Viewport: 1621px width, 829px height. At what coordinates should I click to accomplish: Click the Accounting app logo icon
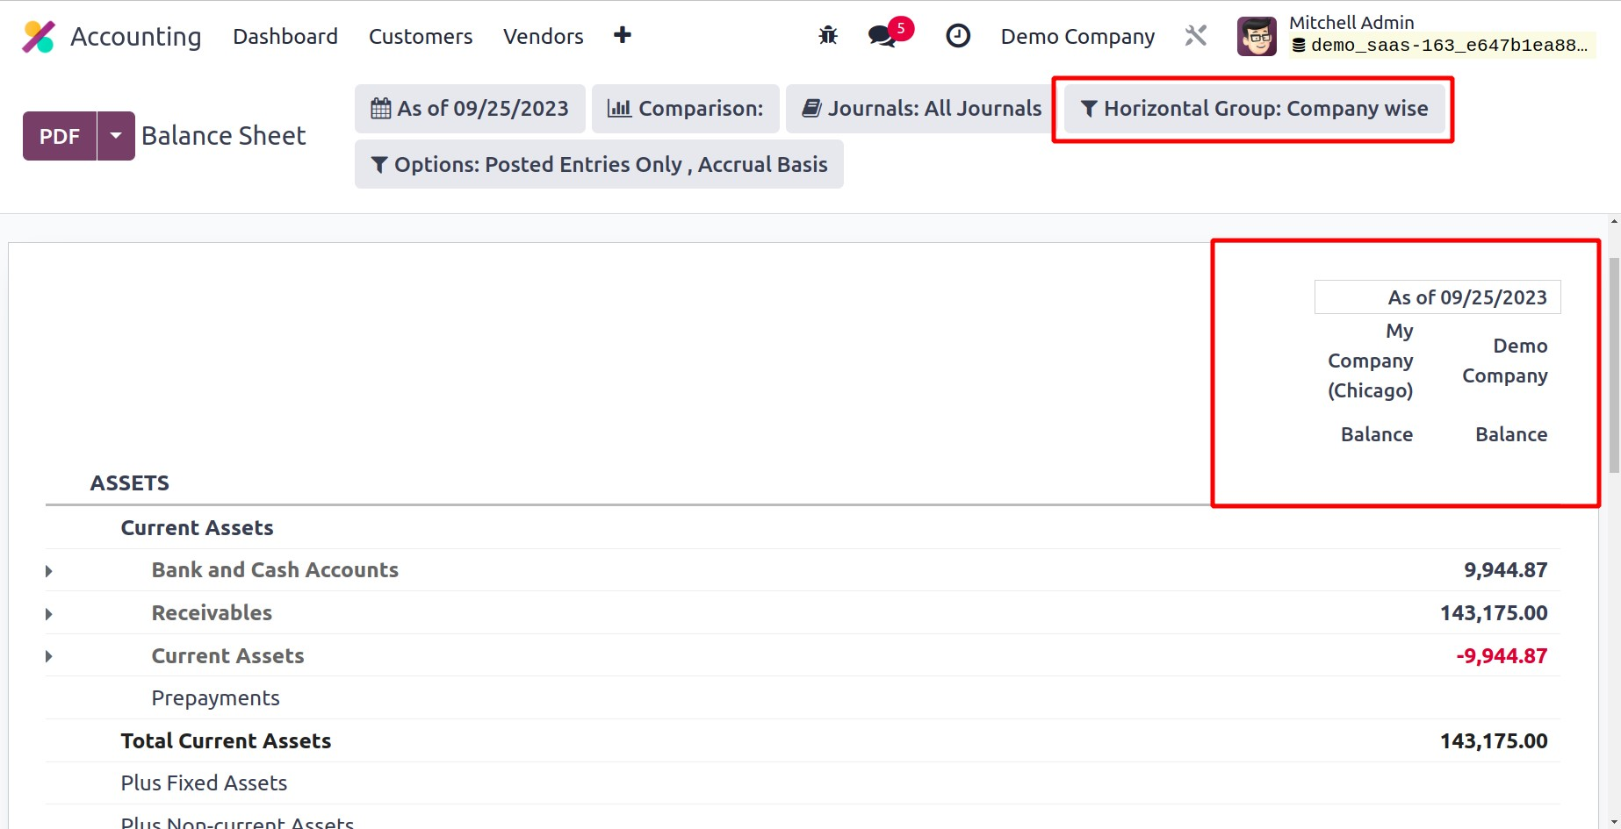pos(39,37)
